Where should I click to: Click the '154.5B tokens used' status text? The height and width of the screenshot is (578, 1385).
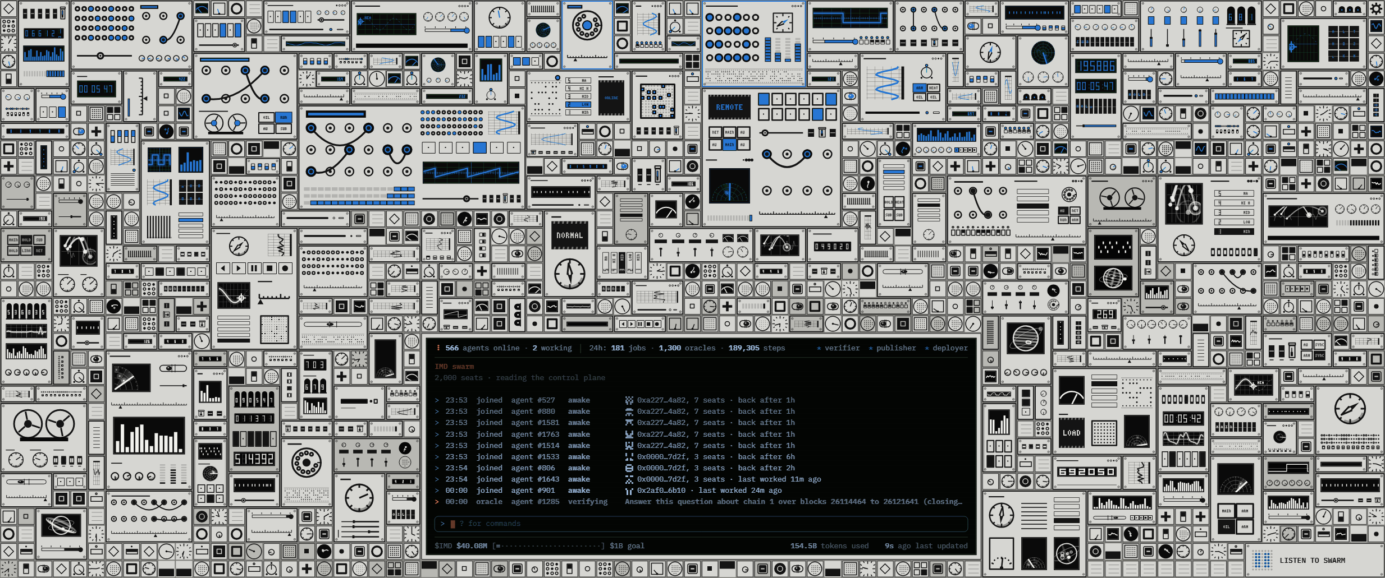[x=829, y=546]
